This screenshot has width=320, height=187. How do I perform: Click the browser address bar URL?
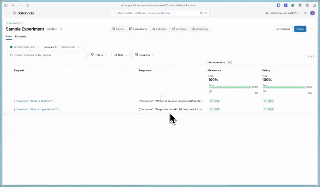(160, 5)
